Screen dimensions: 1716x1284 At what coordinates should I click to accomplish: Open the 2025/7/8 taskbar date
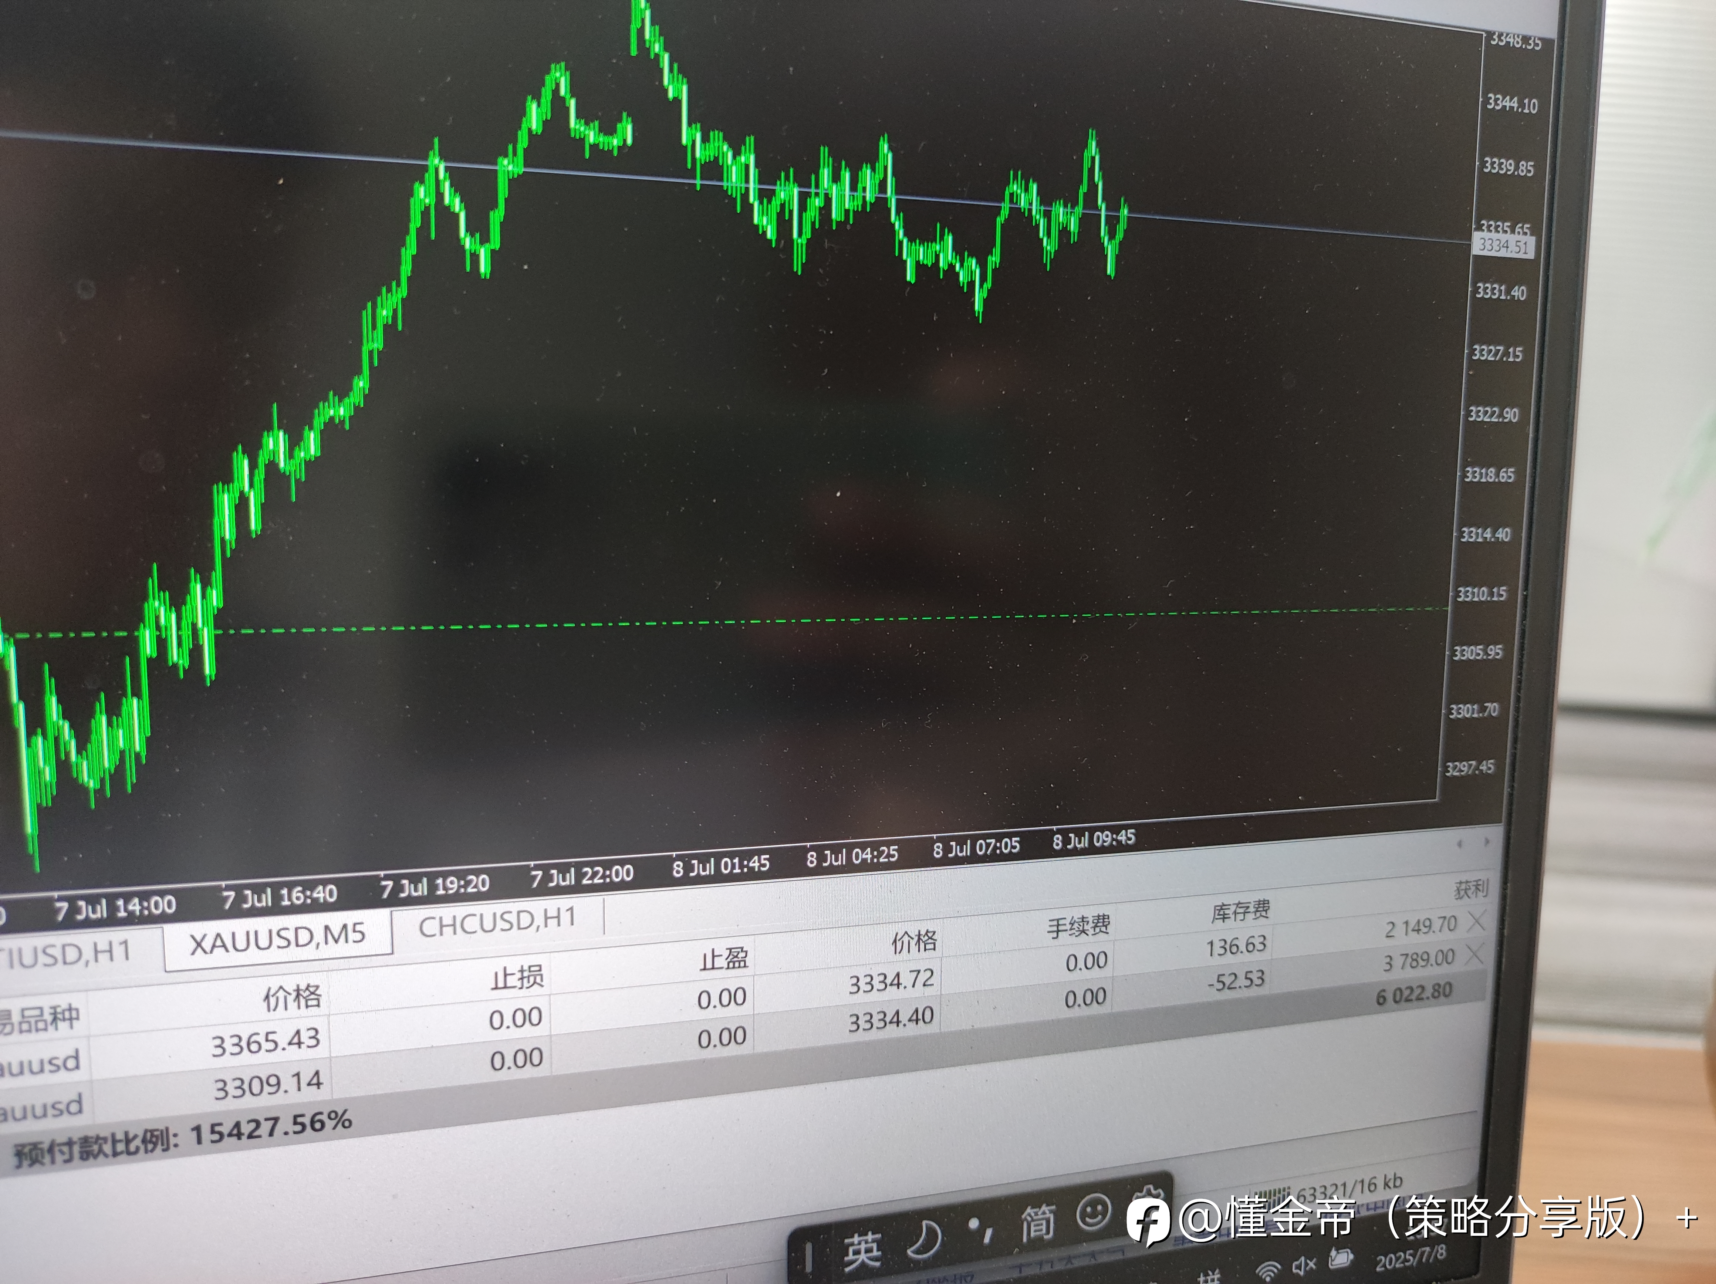[1411, 1257]
